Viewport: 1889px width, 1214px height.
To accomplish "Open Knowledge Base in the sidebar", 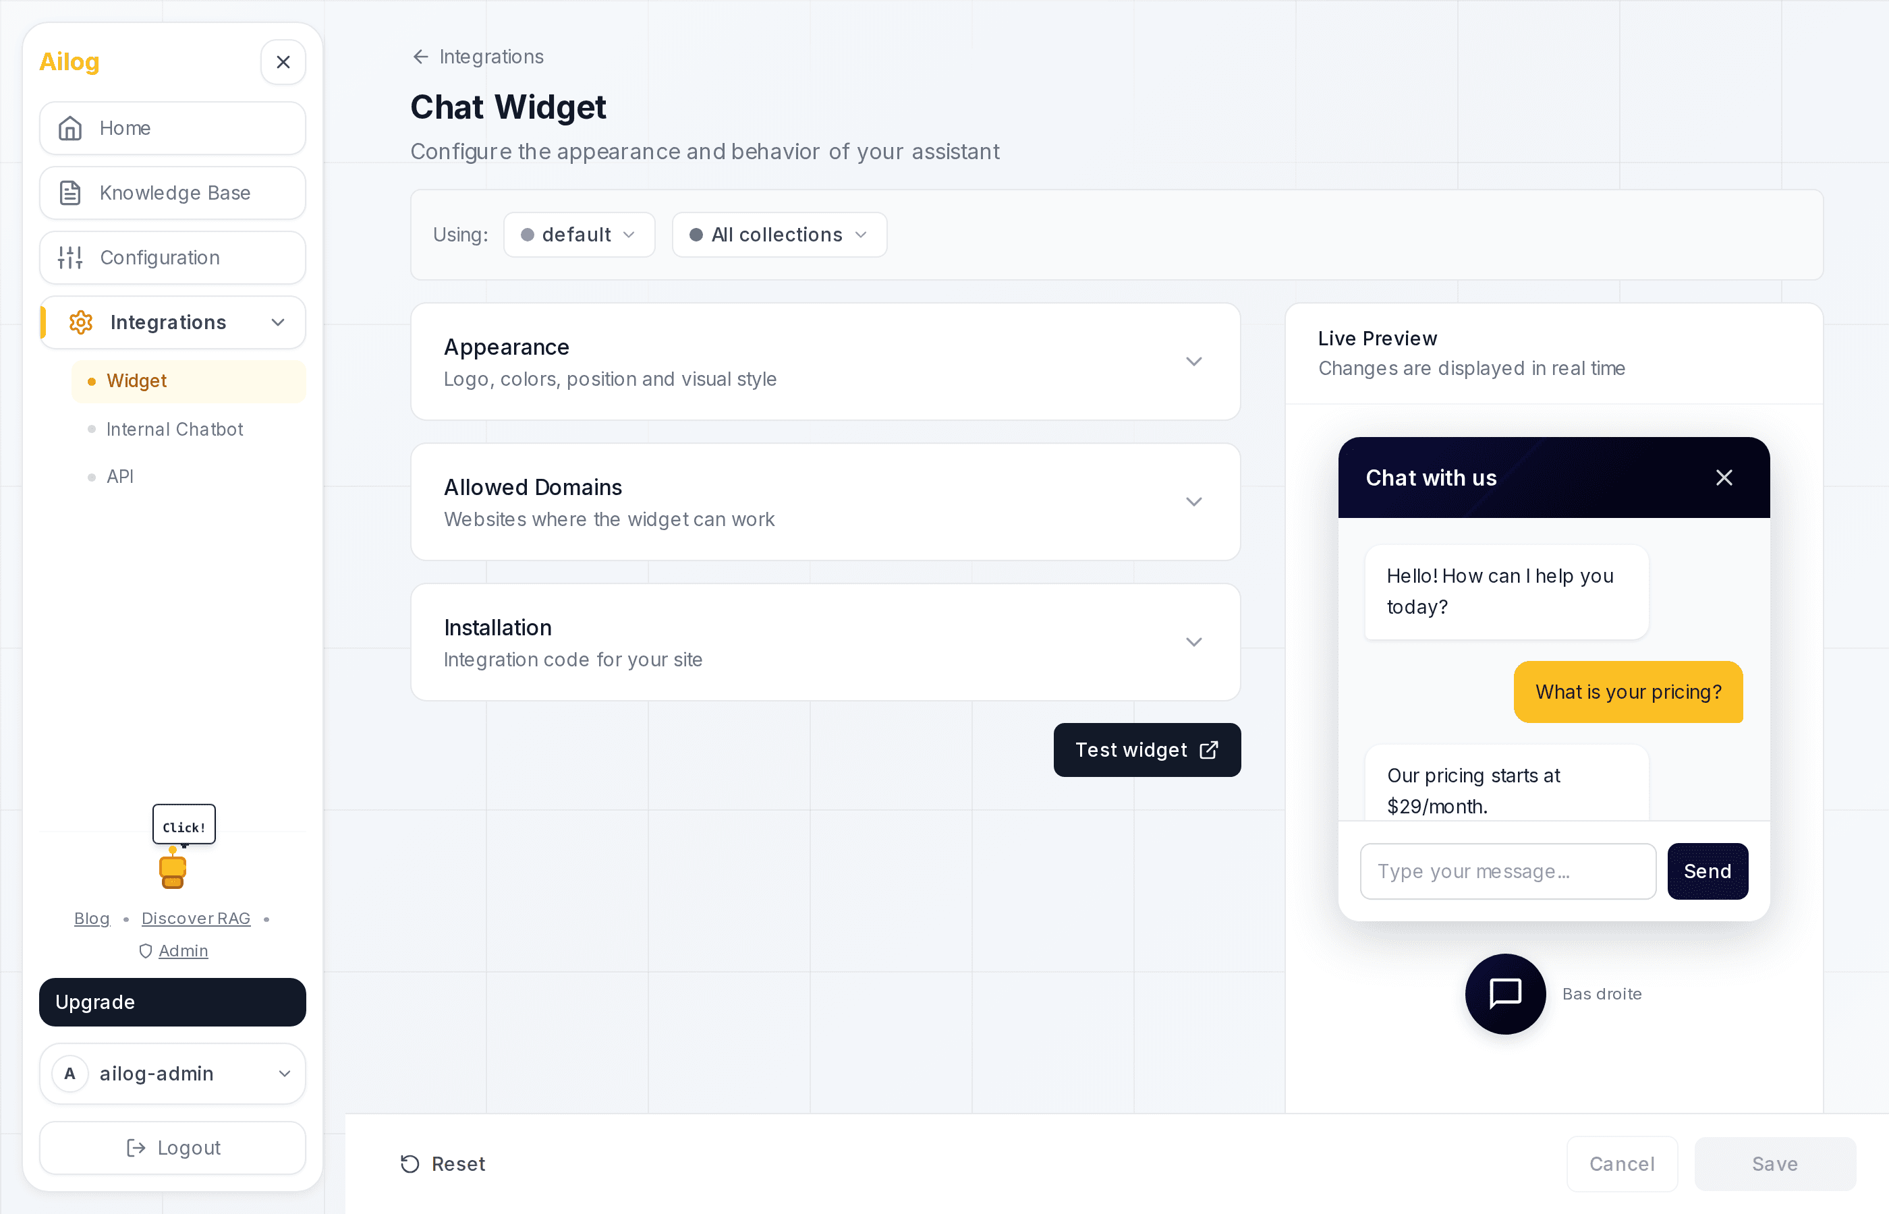I will [173, 193].
